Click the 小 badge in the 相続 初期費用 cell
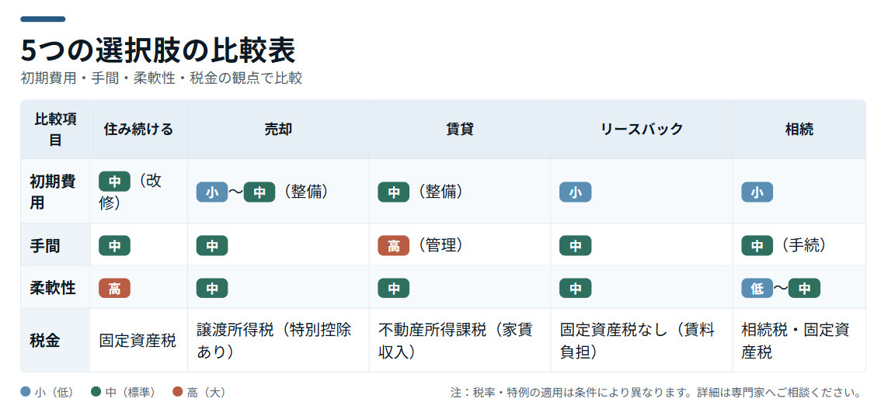This screenshot has height=409, width=888. (757, 192)
